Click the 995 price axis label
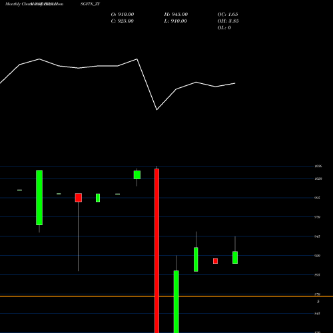The height and width of the screenshot is (333, 333). (317, 198)
